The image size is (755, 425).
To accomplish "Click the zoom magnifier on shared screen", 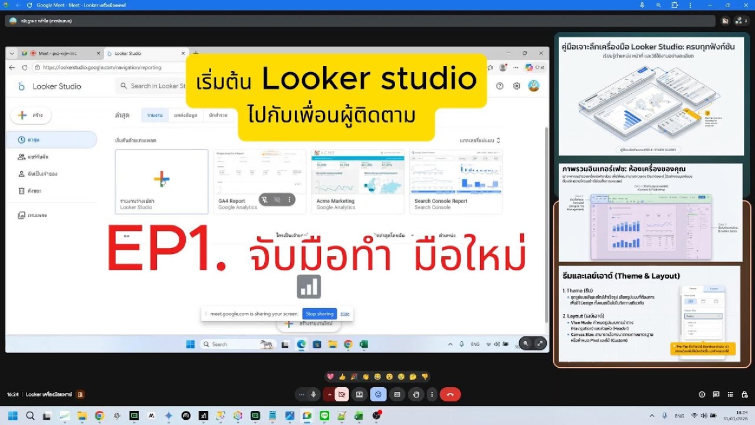I will [526, 344].
